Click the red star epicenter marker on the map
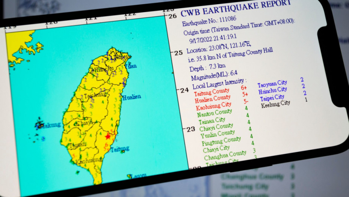The width and height of the screenshot is (349, 197). click(108, 136)
